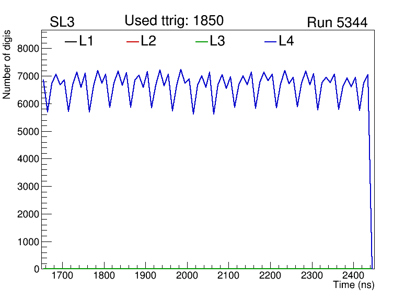Select the L1 legend label text

pos(86,41)
